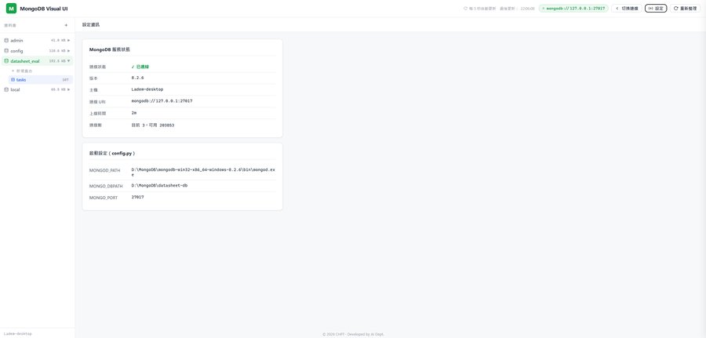Screen dimensions: 706x338
Task: Click the local database icon
Action: click(x=6, y=89)
